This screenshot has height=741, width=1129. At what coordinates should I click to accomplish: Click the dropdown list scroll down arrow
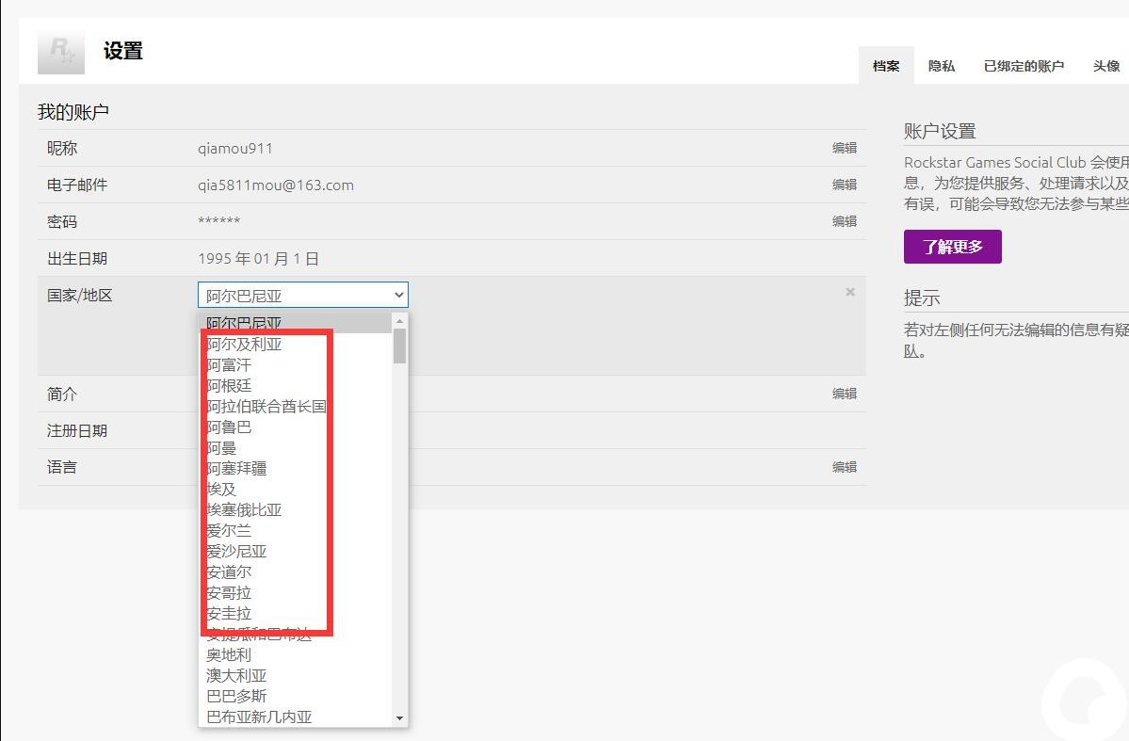pos(399,718)
